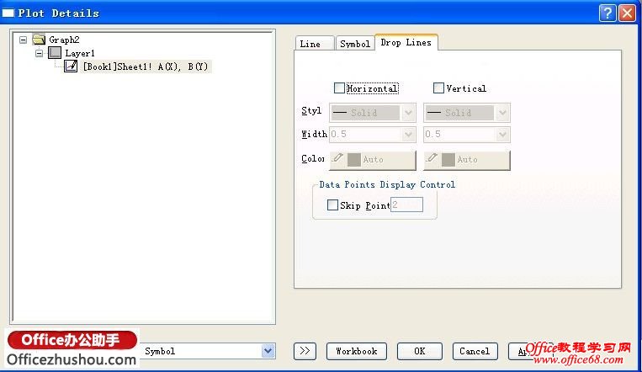Enable Vertical drop lines
This screenshot has height=372, width=642.
[x=438, y=88]
